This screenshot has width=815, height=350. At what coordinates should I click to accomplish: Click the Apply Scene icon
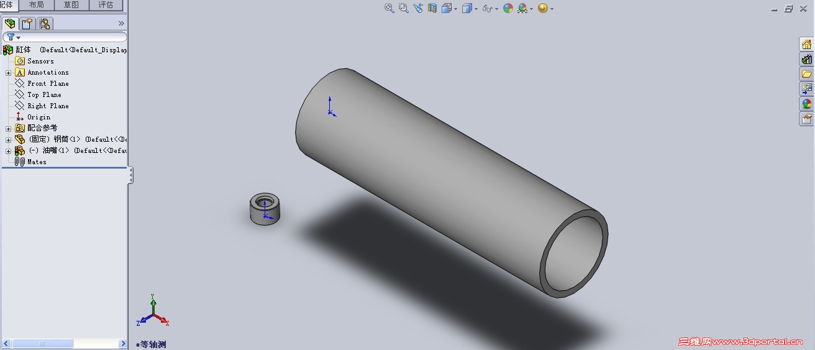click(x=522, y=8)
